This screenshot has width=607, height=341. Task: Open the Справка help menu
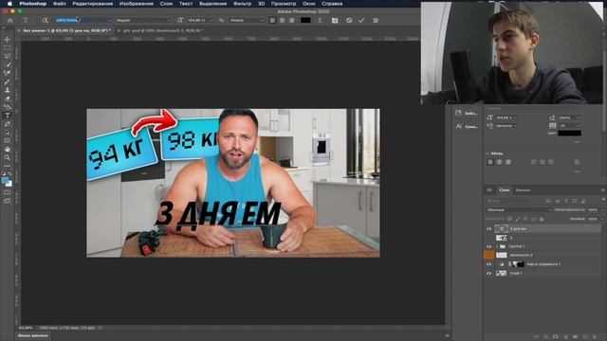tap(332, 4)
